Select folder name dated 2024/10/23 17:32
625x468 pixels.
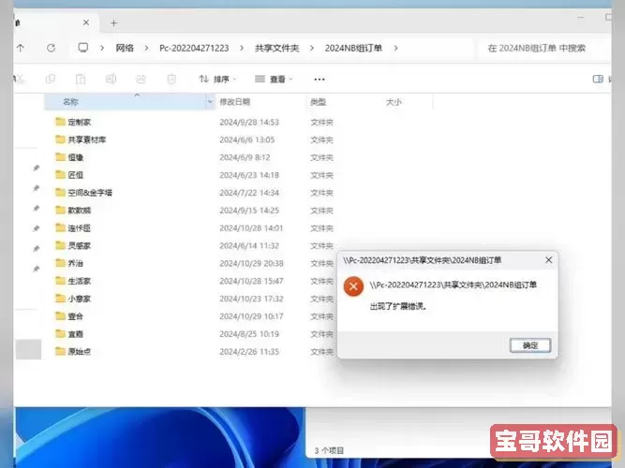[x=80, y=299]
